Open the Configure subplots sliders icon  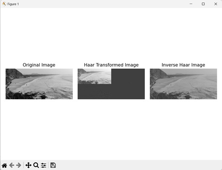(x=43, y=165)
